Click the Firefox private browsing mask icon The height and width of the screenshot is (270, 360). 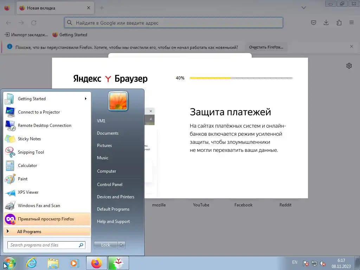(x=10, y=219)
